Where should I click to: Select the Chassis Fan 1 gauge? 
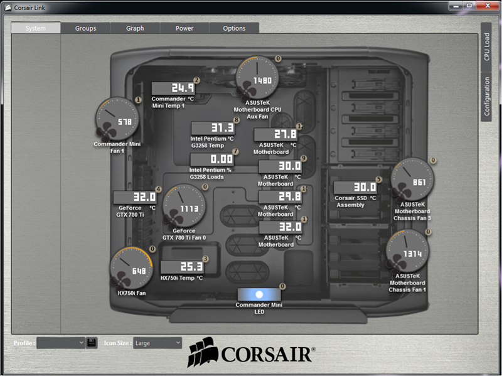(x=407, y=252)
